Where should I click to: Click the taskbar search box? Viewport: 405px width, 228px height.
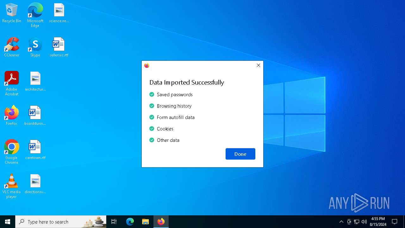pyautogui.click(x=61, y=222)
